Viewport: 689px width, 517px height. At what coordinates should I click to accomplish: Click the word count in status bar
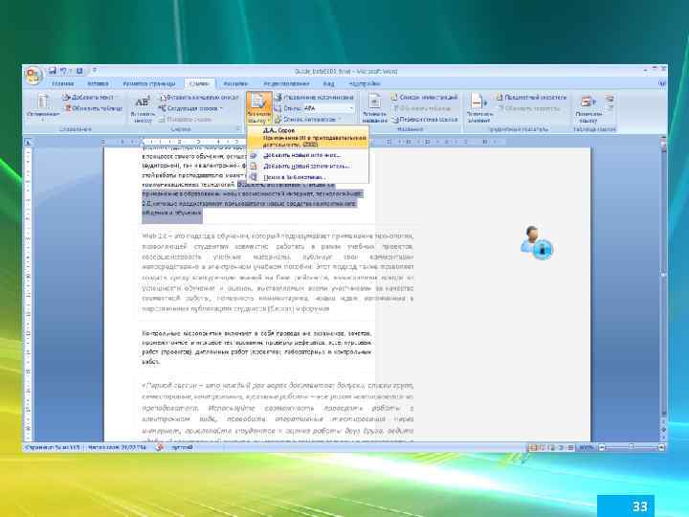pos(117,447)
